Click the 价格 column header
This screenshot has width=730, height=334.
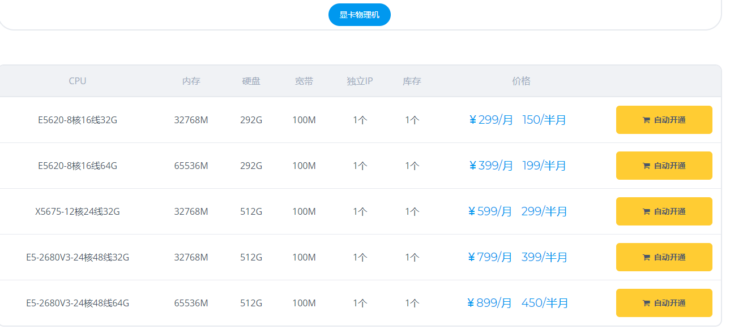click(521, 81)
